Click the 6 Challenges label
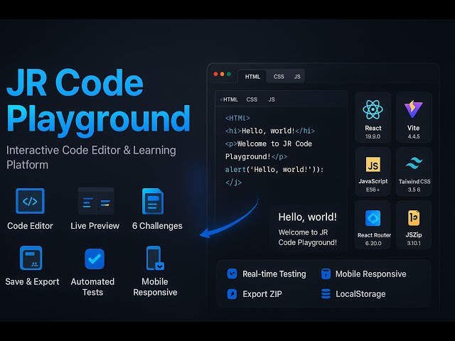This screenshot has width=455, height=341. 157,226
